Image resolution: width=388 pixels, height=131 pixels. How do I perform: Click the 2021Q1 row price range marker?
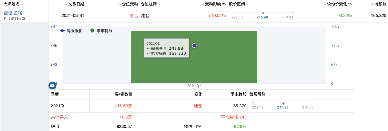pos(283,103)
